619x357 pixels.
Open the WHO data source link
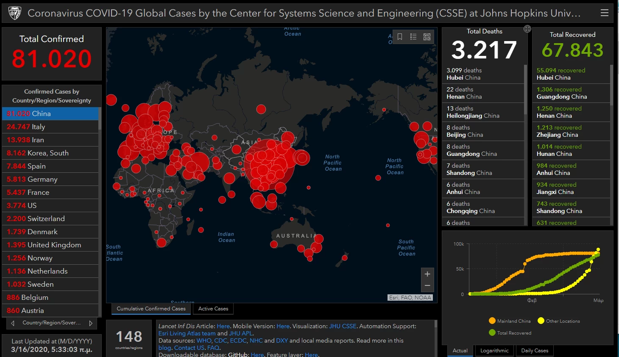coord(204,340)
